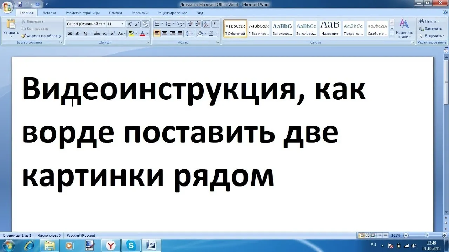Click paragraph shading paint bucket
The height and width of the screenshot is (252, 449).
pyautogui.click(x=200, y=34)
